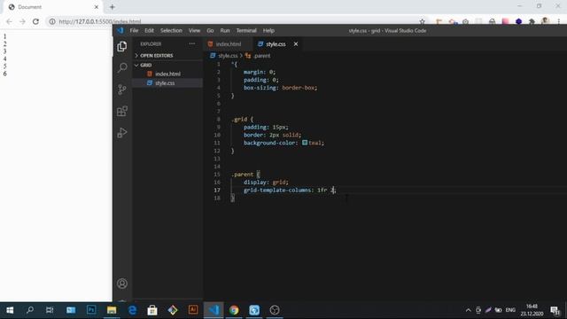This screenshot has width=567, height=319.
Task: Click the display: grid code line
Action: pyautogui.click(x=266, y=183)
